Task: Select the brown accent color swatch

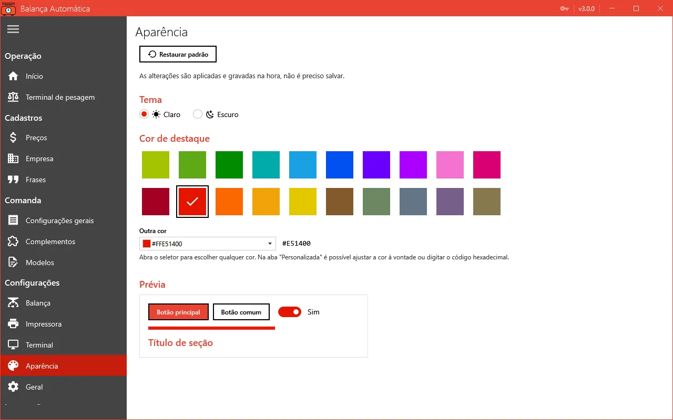Action: tap(340, 202)
